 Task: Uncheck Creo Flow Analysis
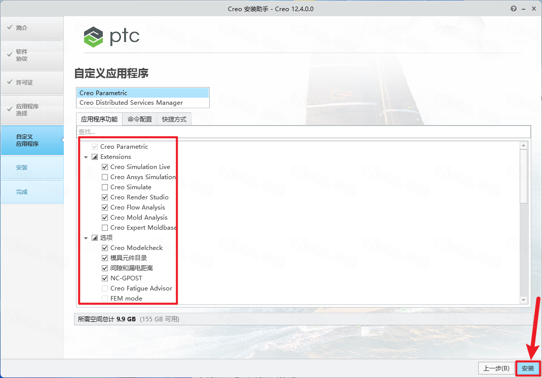[105, 207]
